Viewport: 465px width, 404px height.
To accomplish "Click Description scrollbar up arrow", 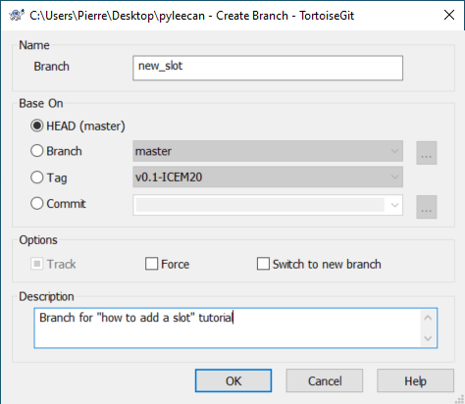I will [x=428, y=318].
